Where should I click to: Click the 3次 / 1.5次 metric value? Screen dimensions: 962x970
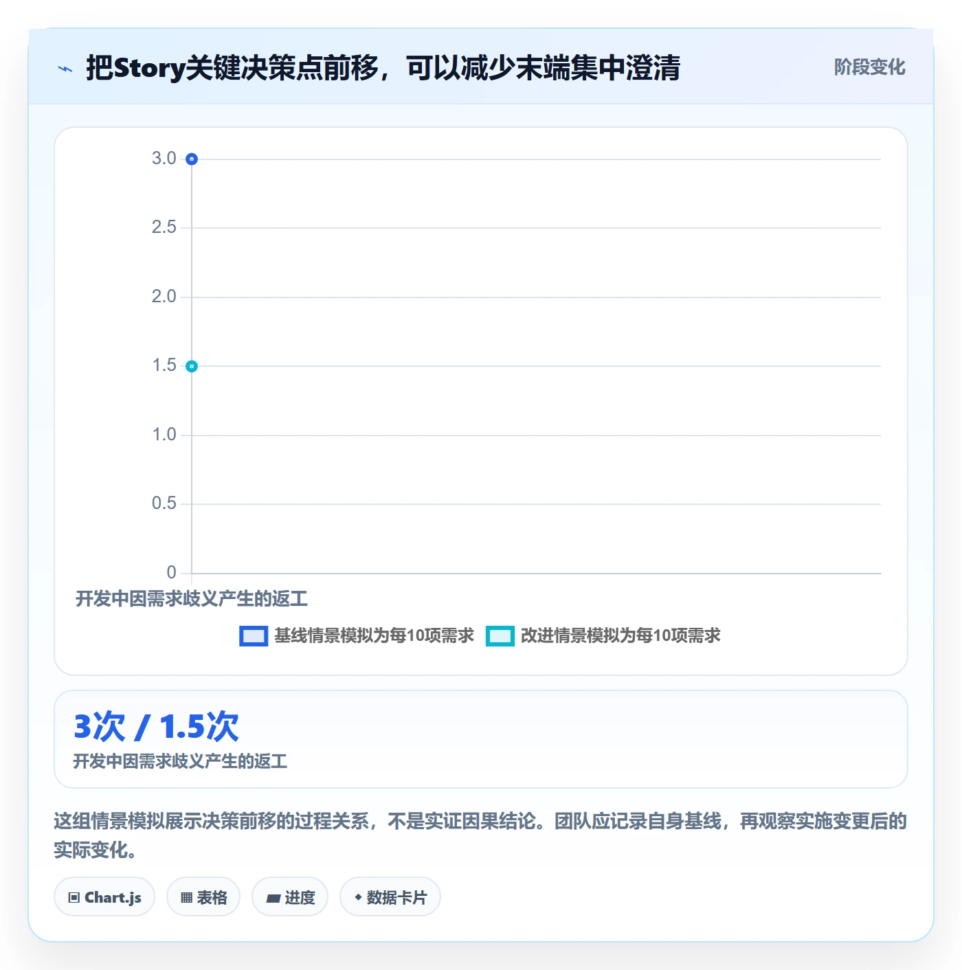156,727
